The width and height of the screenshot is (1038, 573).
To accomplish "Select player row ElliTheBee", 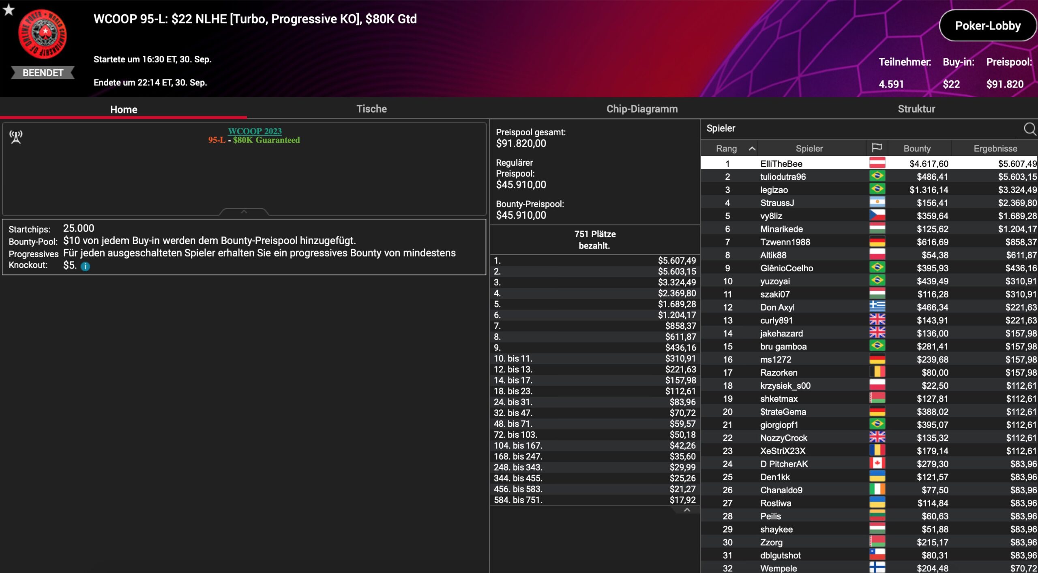I will pyautogui.click(x=869, y=163).
